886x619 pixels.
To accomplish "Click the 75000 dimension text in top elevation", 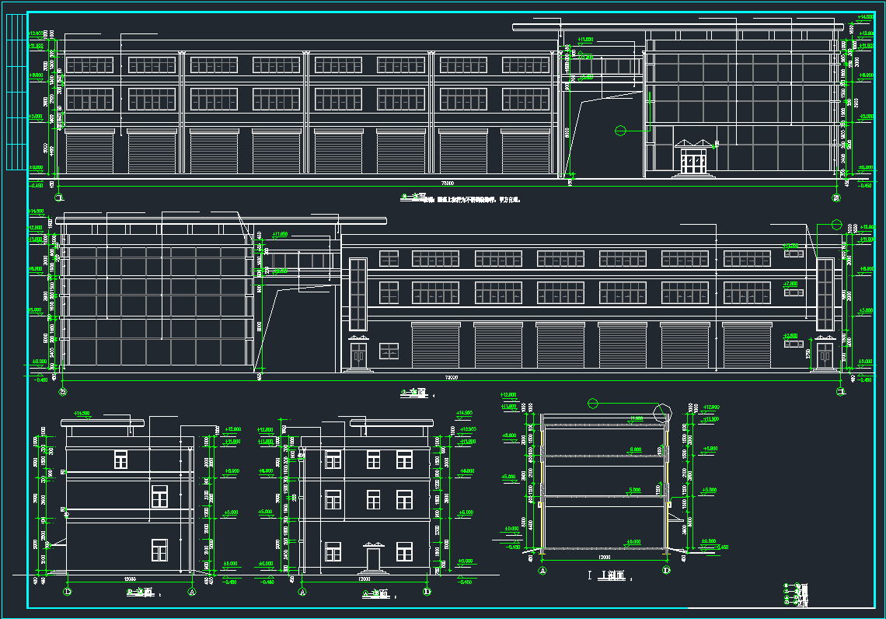I will (448, 184).
